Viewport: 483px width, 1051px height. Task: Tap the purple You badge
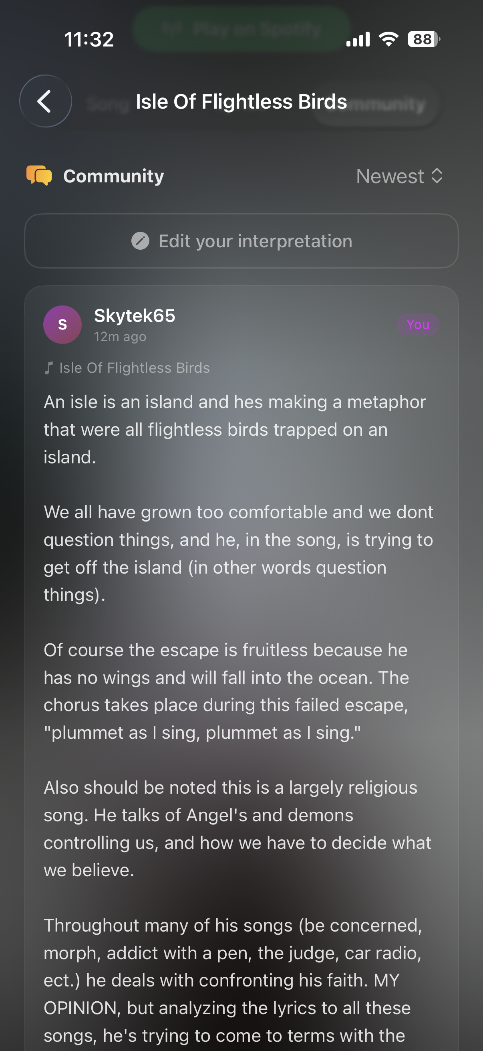[x=418, y=325]
